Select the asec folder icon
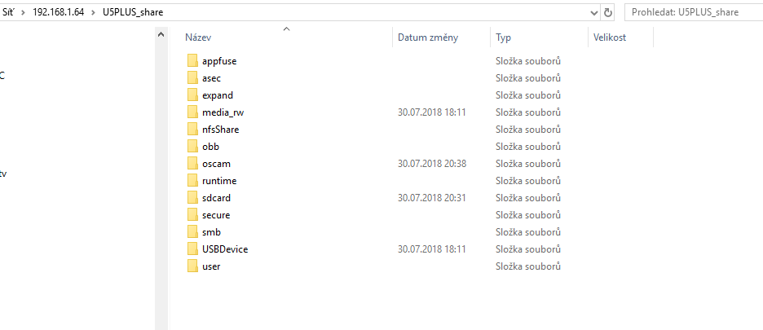This screenshot has width=763, height=330. pyautogui.click(x=192, y=78)
